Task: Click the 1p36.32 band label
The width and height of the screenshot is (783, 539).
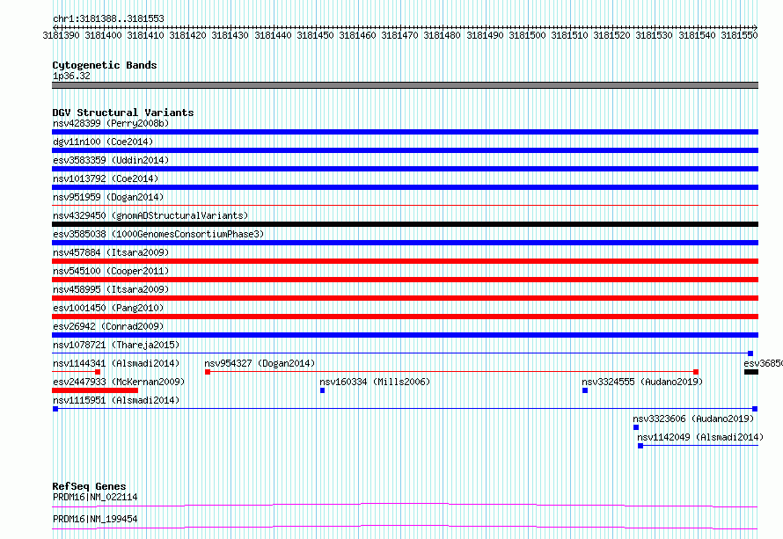Action: coord(71,76)
